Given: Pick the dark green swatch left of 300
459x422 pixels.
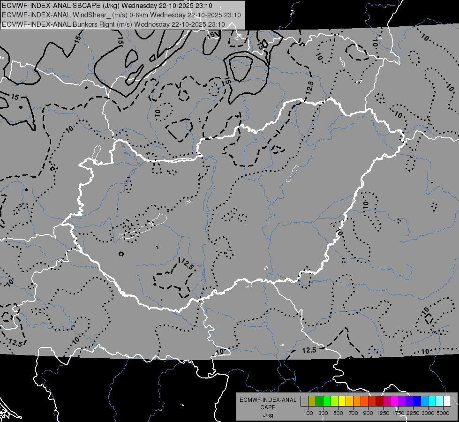Looking at the screenshot, I should tap(319, 401).
